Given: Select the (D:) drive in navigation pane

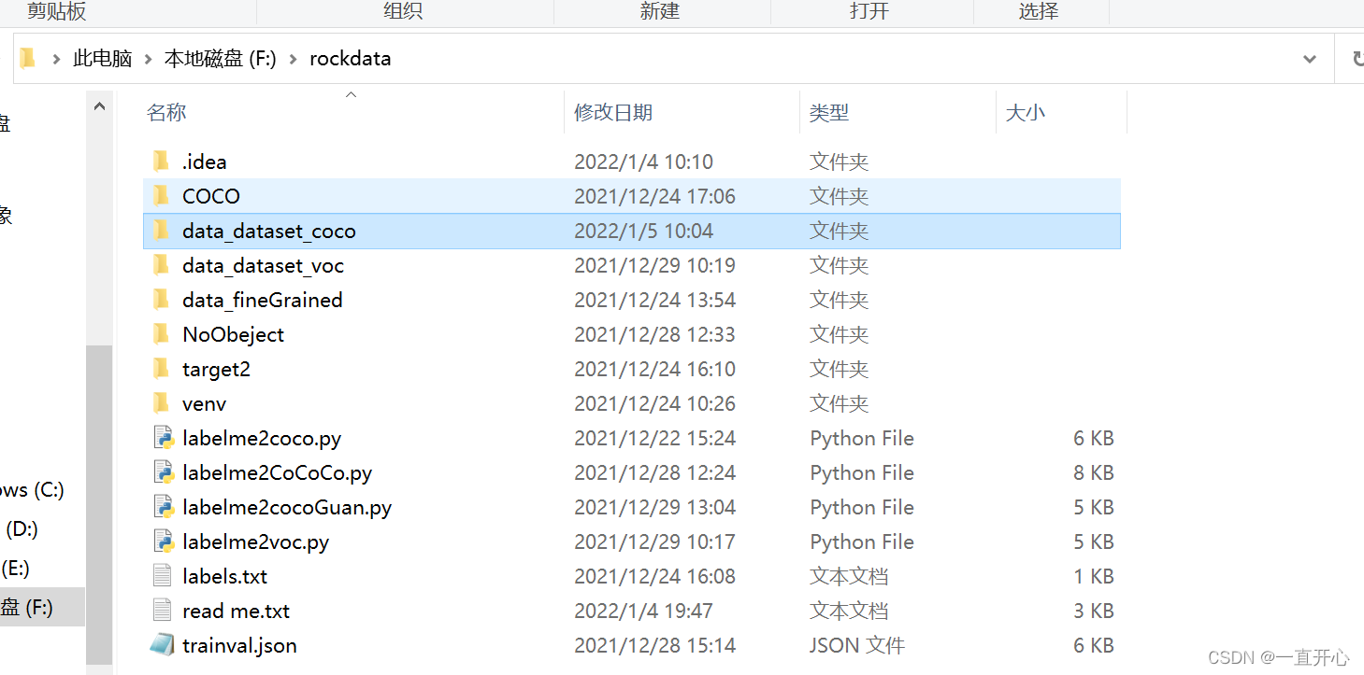Looking at the screenshot, I should pyautogui.click(x=22, y=529).
